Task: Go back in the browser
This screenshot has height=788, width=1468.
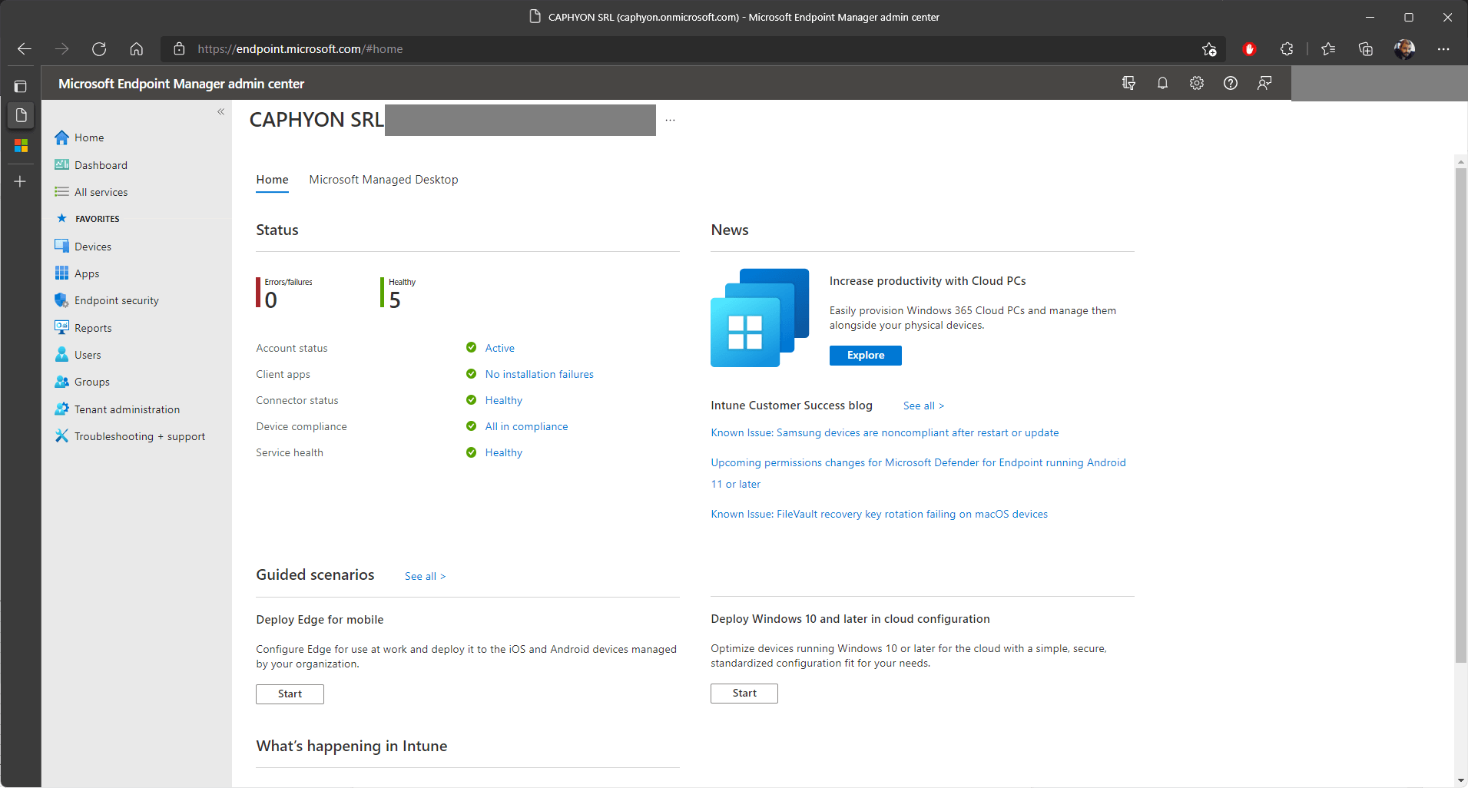Action: pos(25,49)
